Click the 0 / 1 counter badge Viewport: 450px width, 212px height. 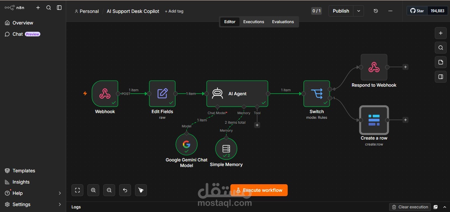pyautogui.click(x=316, y=11)
